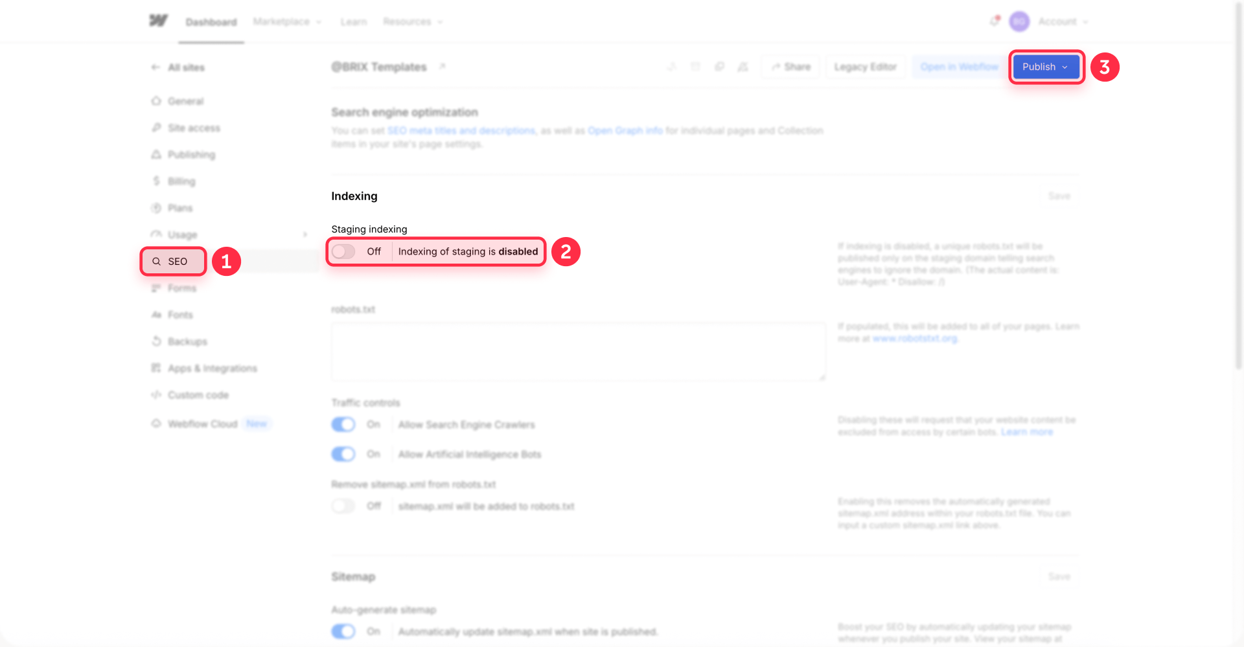Open the Publishing settings
The height and width of the screenshot is (647, 1244).
191,154
